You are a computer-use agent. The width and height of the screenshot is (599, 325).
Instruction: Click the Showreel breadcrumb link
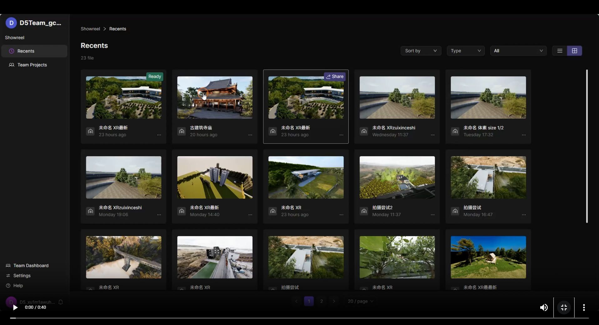(x=90, y=29)
